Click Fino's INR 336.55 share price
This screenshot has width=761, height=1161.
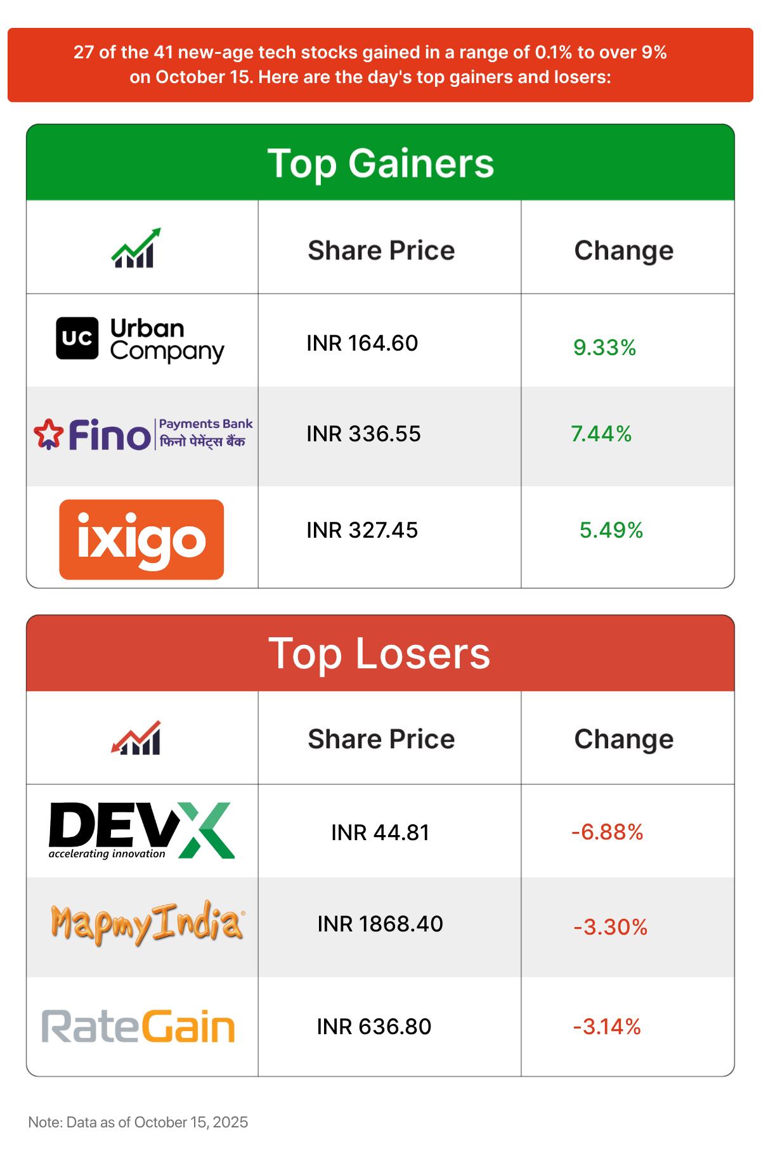[363, 434]
